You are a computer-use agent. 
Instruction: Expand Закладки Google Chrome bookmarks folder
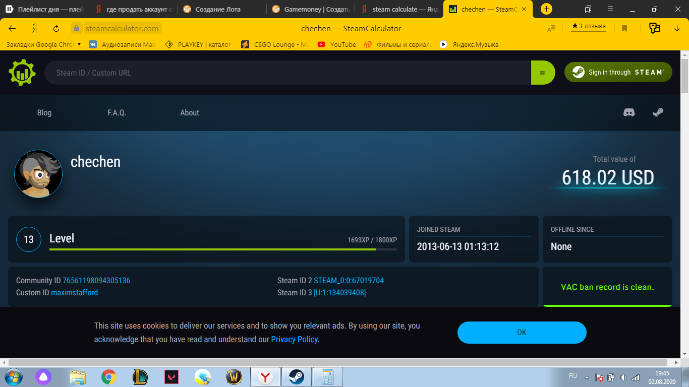click(x=43, y=44)
